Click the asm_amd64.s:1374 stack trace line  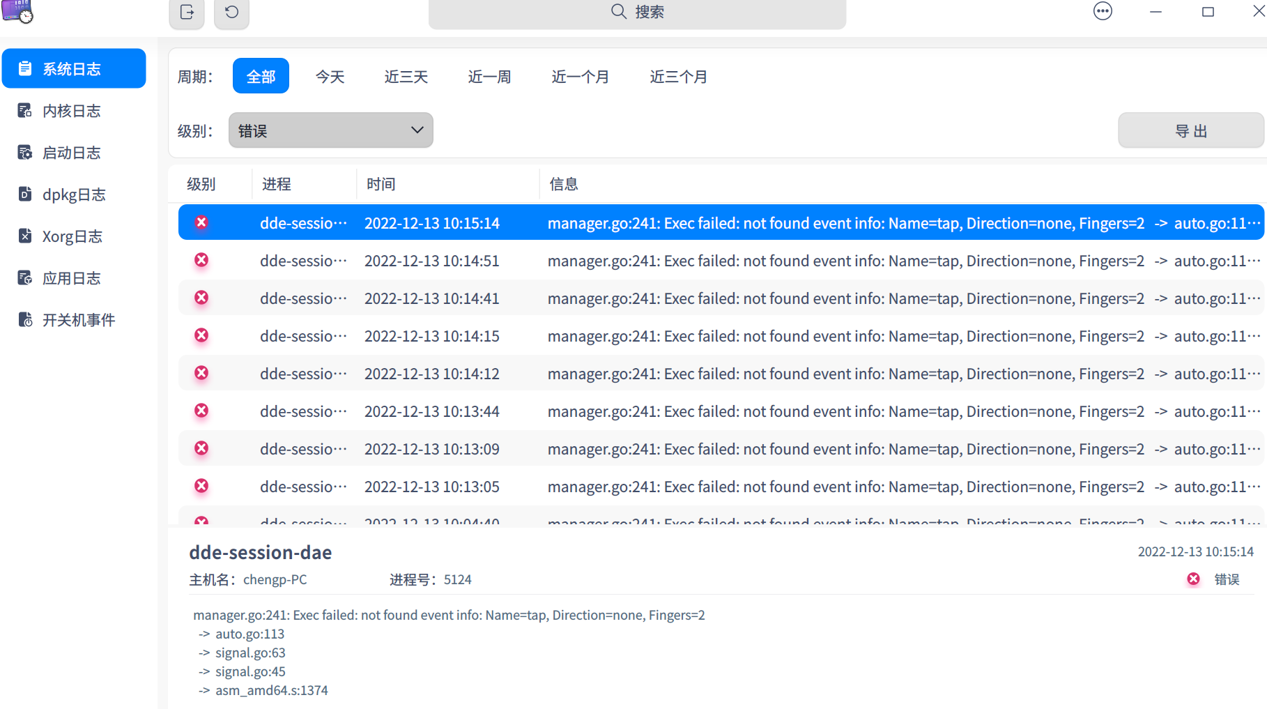tap(272, 690)
